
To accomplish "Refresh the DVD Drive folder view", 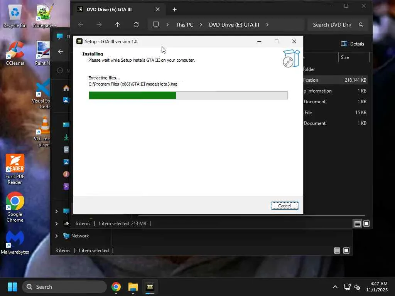I will [x=136, y=25].
